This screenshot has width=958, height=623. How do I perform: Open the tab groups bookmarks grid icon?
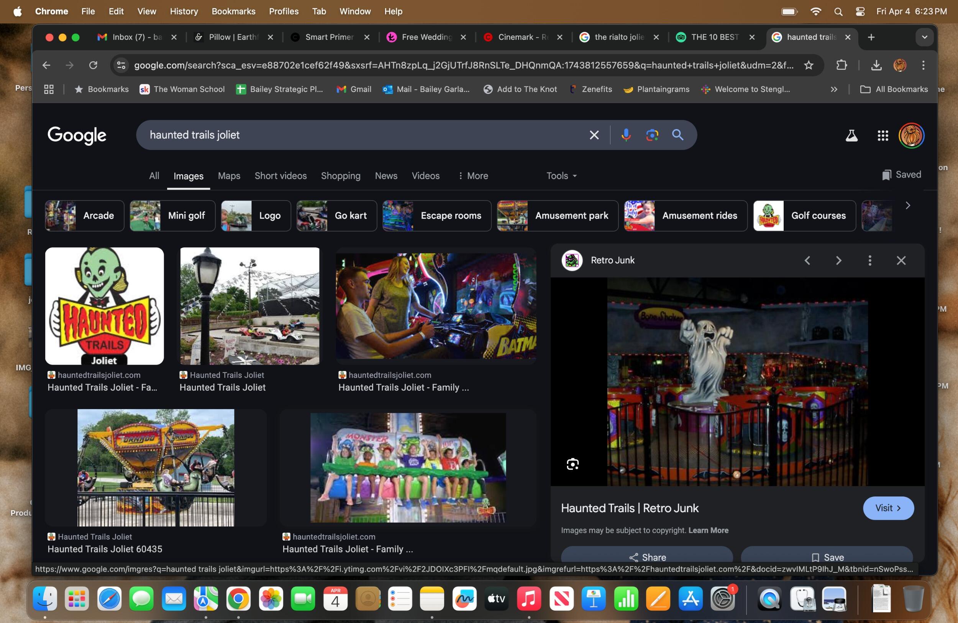pos(49,89)
